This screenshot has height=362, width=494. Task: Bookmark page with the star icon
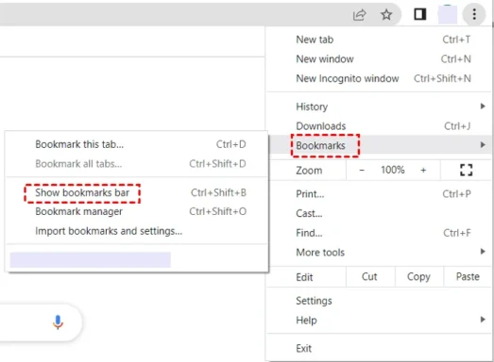[x=386, y=14]
